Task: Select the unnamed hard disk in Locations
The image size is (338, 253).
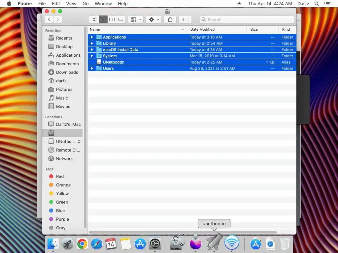Action: click(x=62, y=133)
